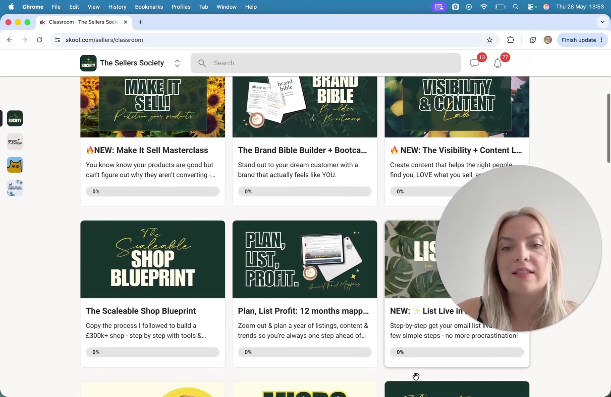Screen dimensions: 611x397
Task: Click List Live course progress bar
Action: 457,352
